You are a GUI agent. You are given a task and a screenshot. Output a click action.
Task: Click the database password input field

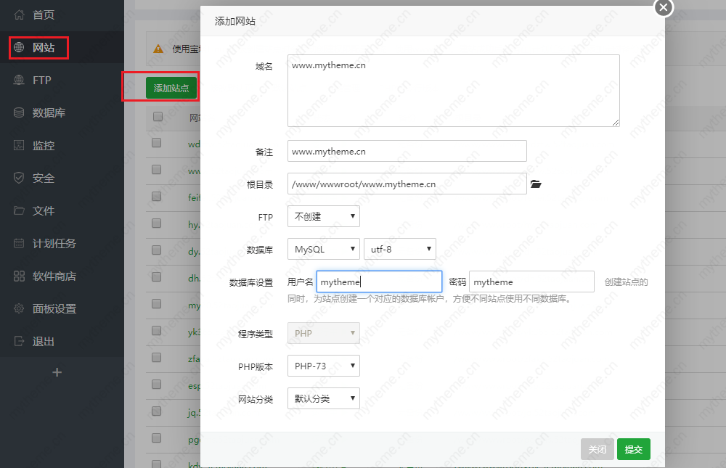point(531,282)
